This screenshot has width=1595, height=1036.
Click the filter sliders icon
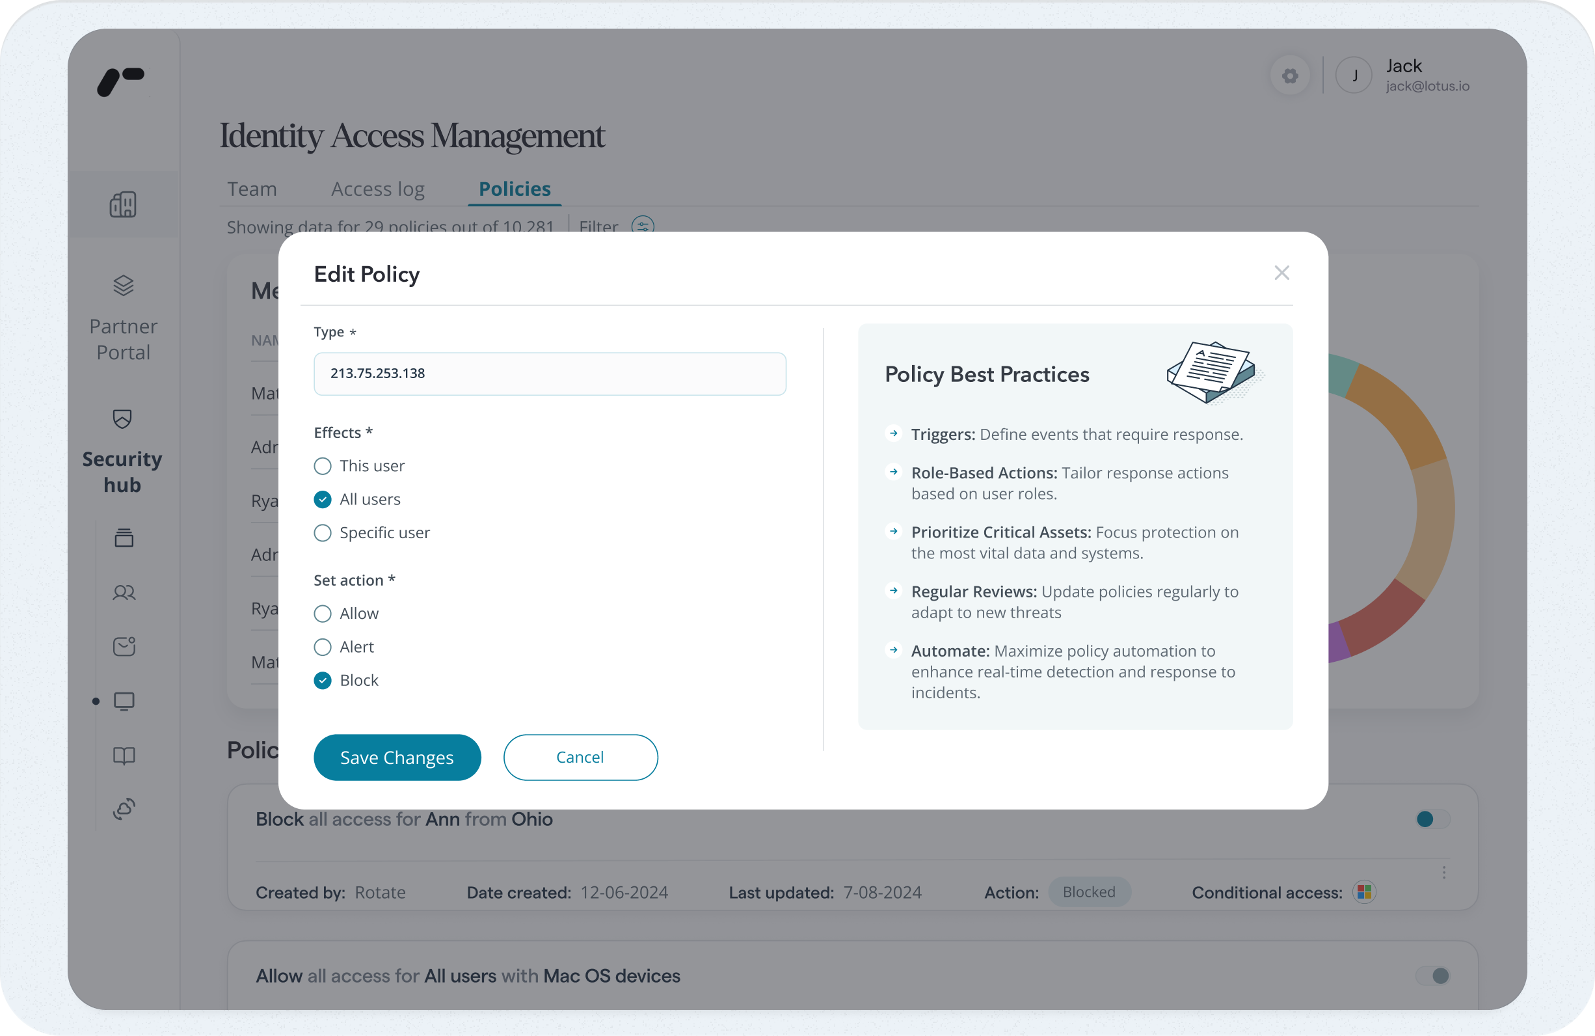pos(642,226)
